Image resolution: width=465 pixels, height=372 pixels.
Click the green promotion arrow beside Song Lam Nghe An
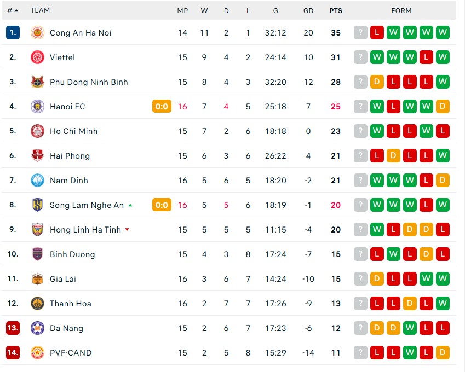click(x=129, y=205)
